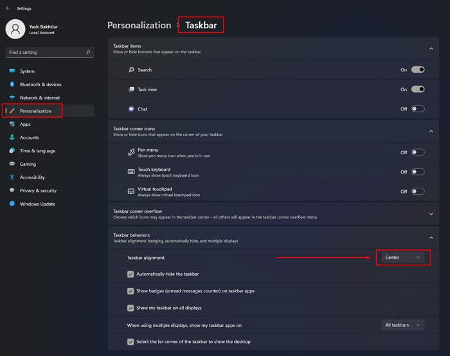The image size is (450, 356).
Task: Open the Taskbar alignment Center dropdown
Action: pos(402,258)
